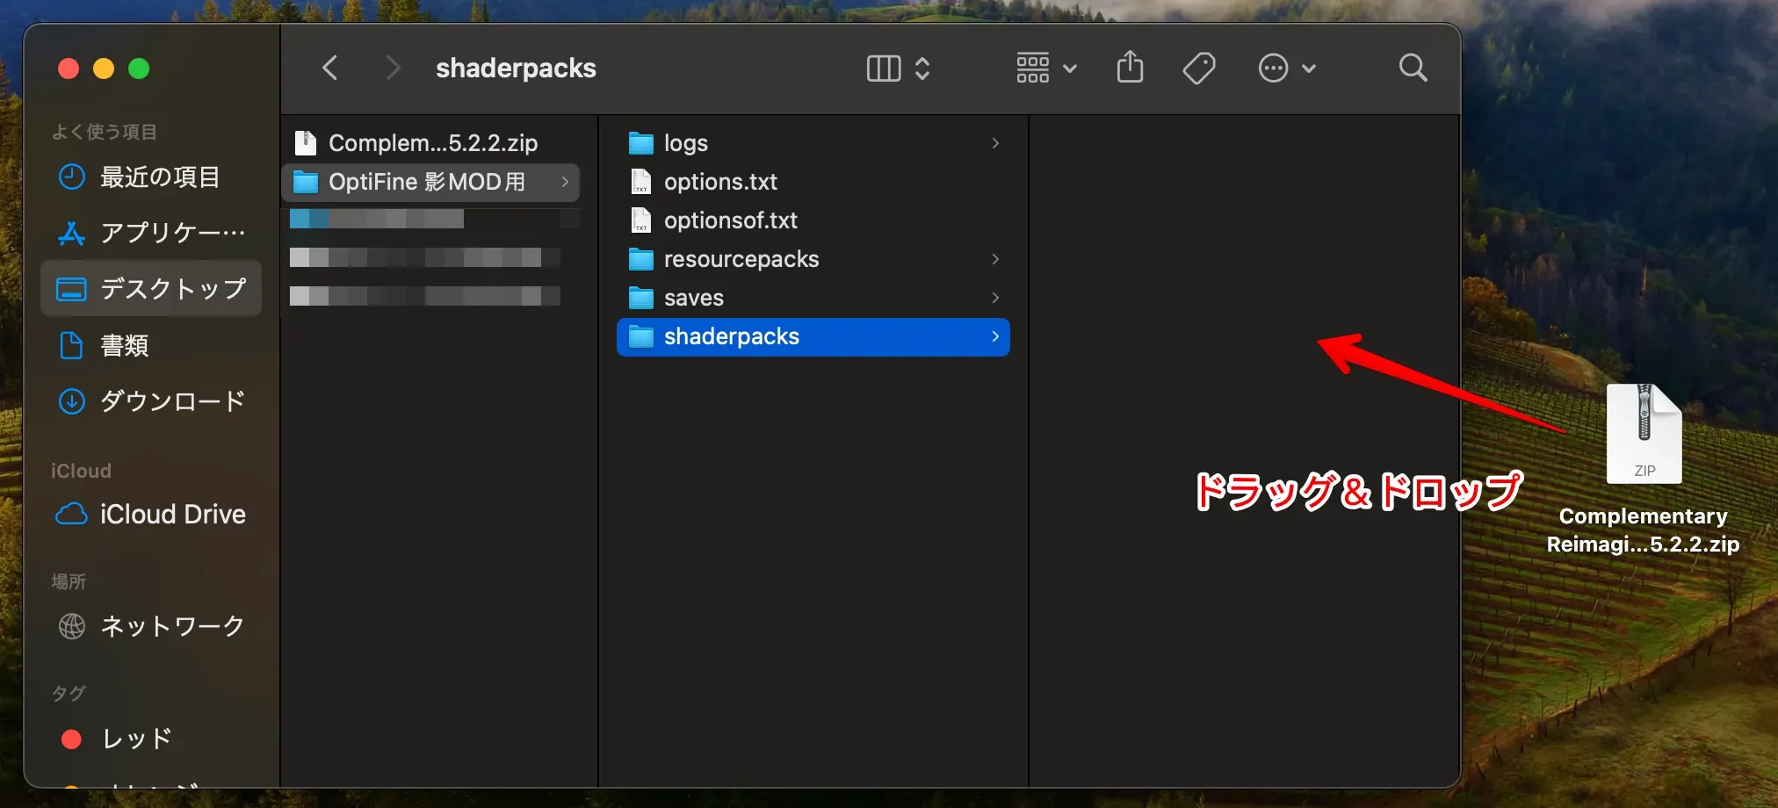Click the zip file icon in first column
The height and width of the screenshot is (808, 1778).
pyautogui.click(x=305, y=142)
